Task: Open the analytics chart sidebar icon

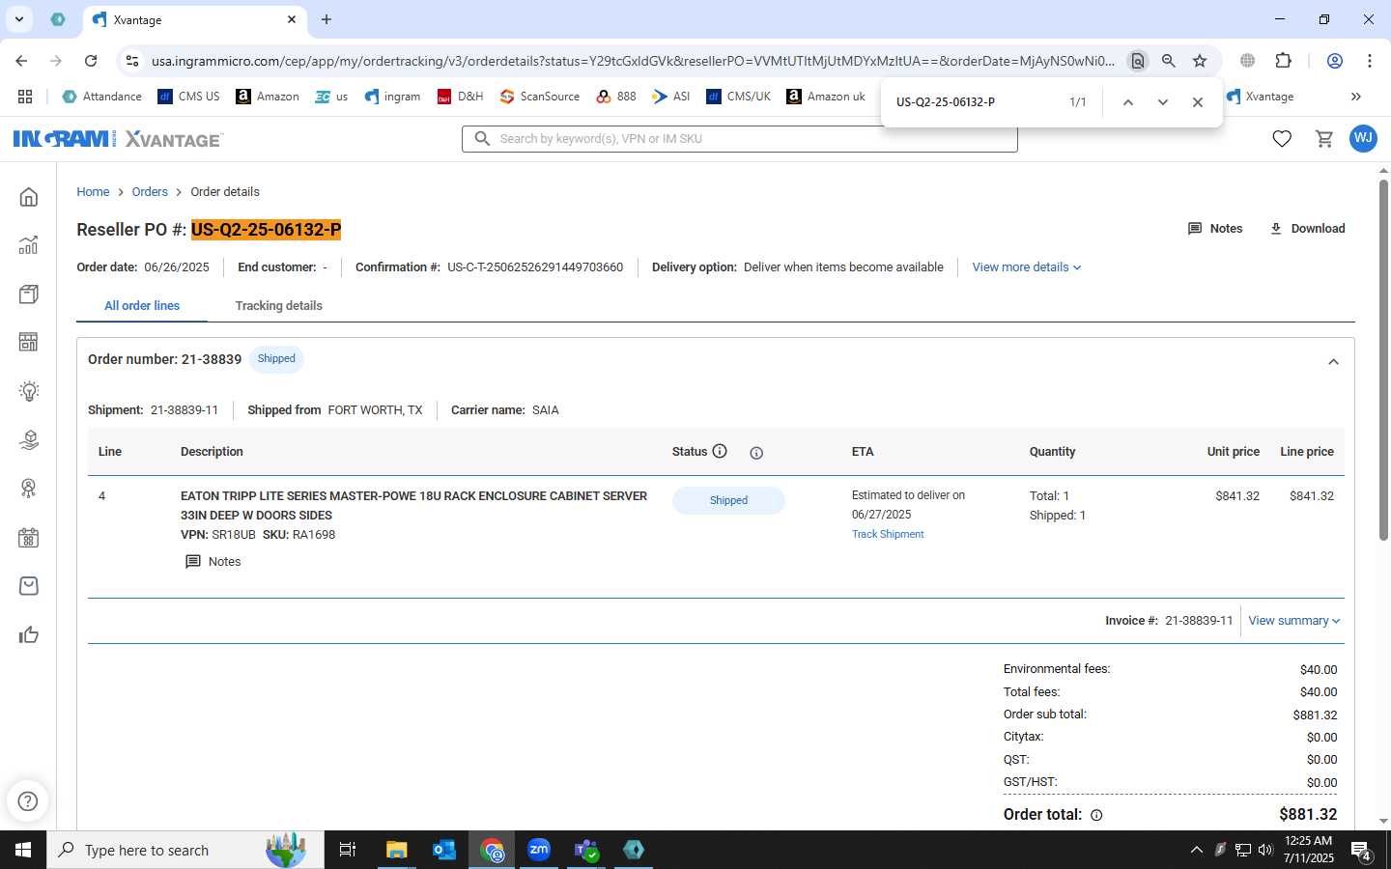Action: point(29,245)
